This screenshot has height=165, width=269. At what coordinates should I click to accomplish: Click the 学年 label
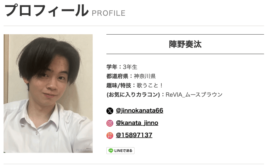(112, 67)
